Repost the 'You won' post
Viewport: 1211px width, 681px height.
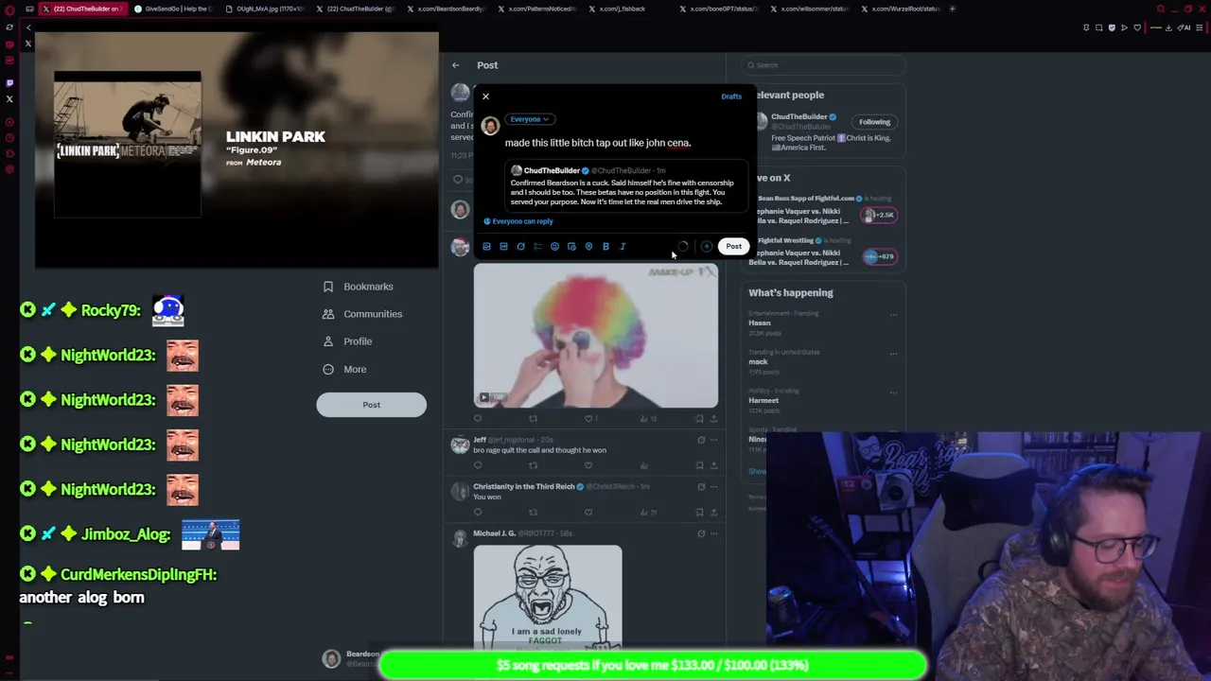click(533, 513)
